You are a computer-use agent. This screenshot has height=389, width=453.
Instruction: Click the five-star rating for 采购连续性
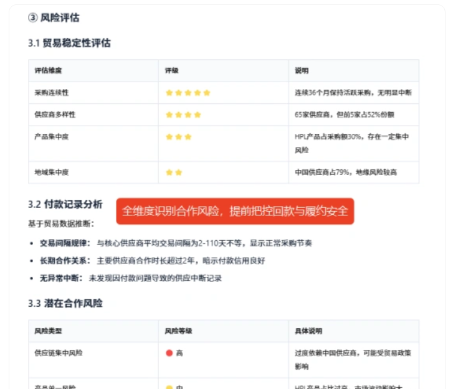click(x=188, y=93)
